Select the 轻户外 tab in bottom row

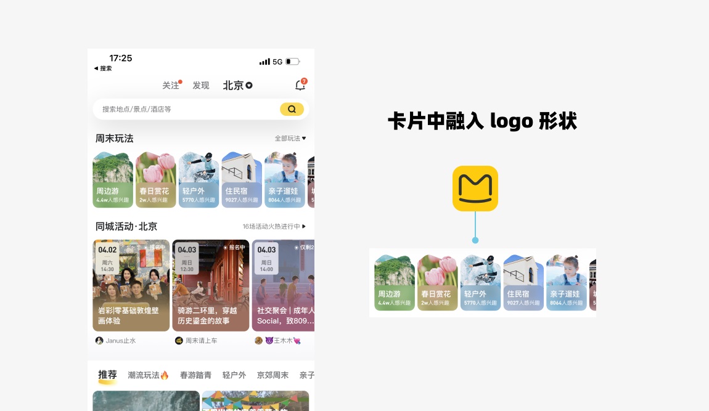coord(234,375)
